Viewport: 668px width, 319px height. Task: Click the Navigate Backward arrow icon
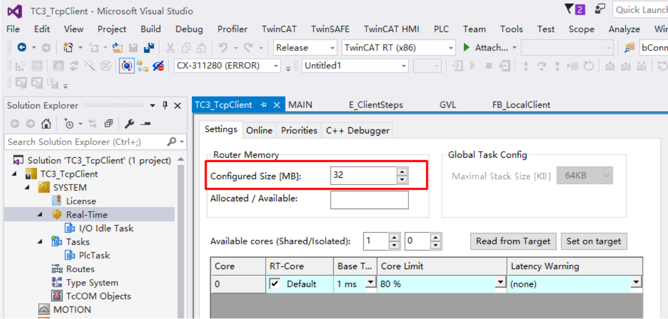(x=22, y=48)
